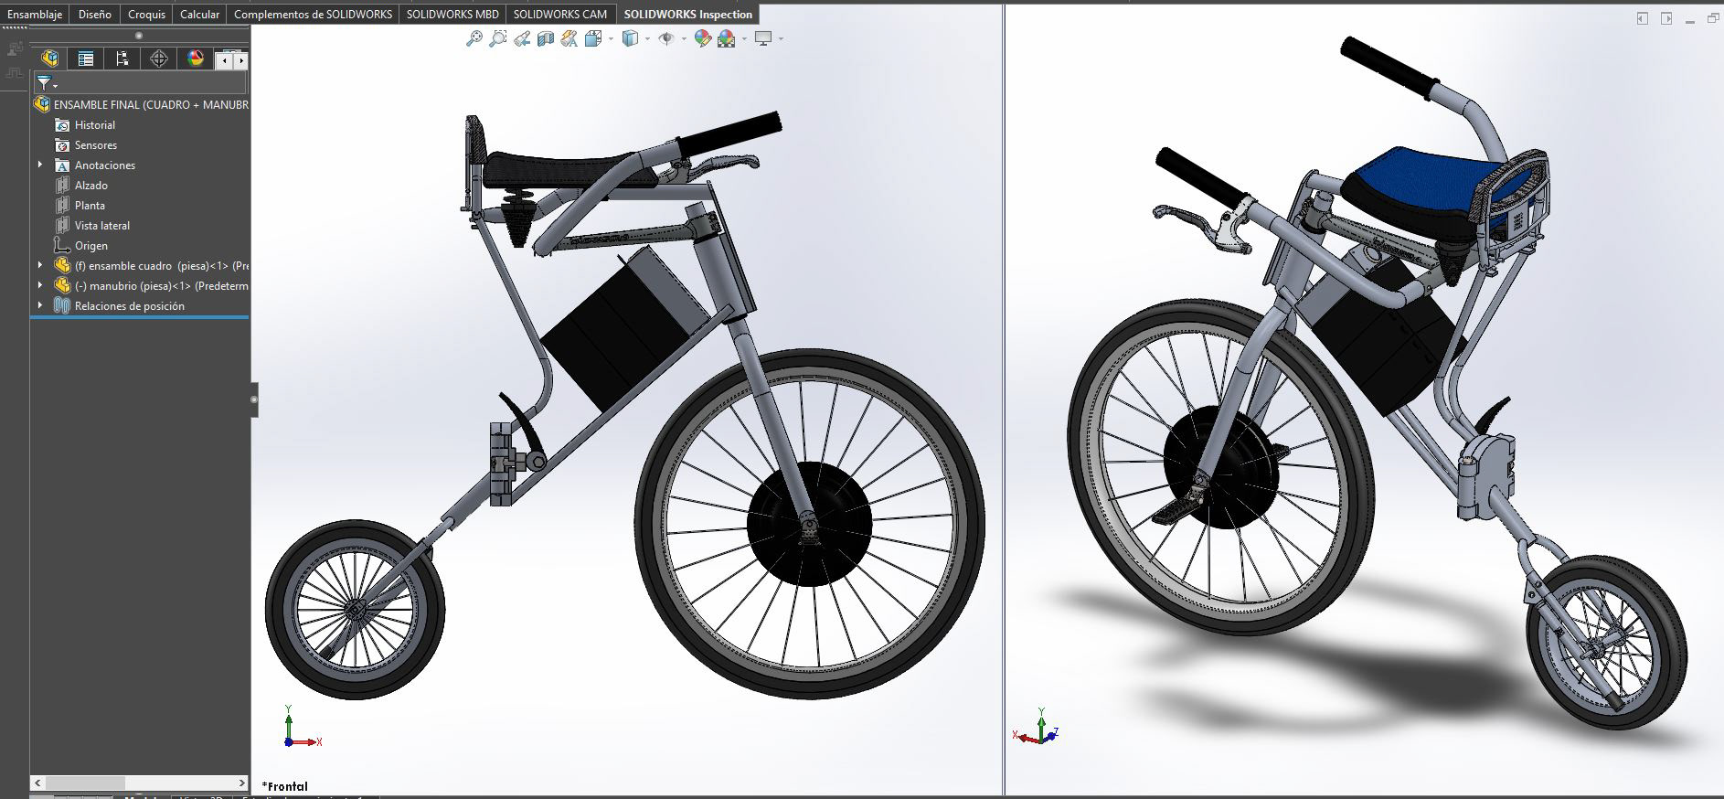Click the Hide/Show Items eye icon
The width and height of the screenshot is (1724, 799).
pos(666,38)
